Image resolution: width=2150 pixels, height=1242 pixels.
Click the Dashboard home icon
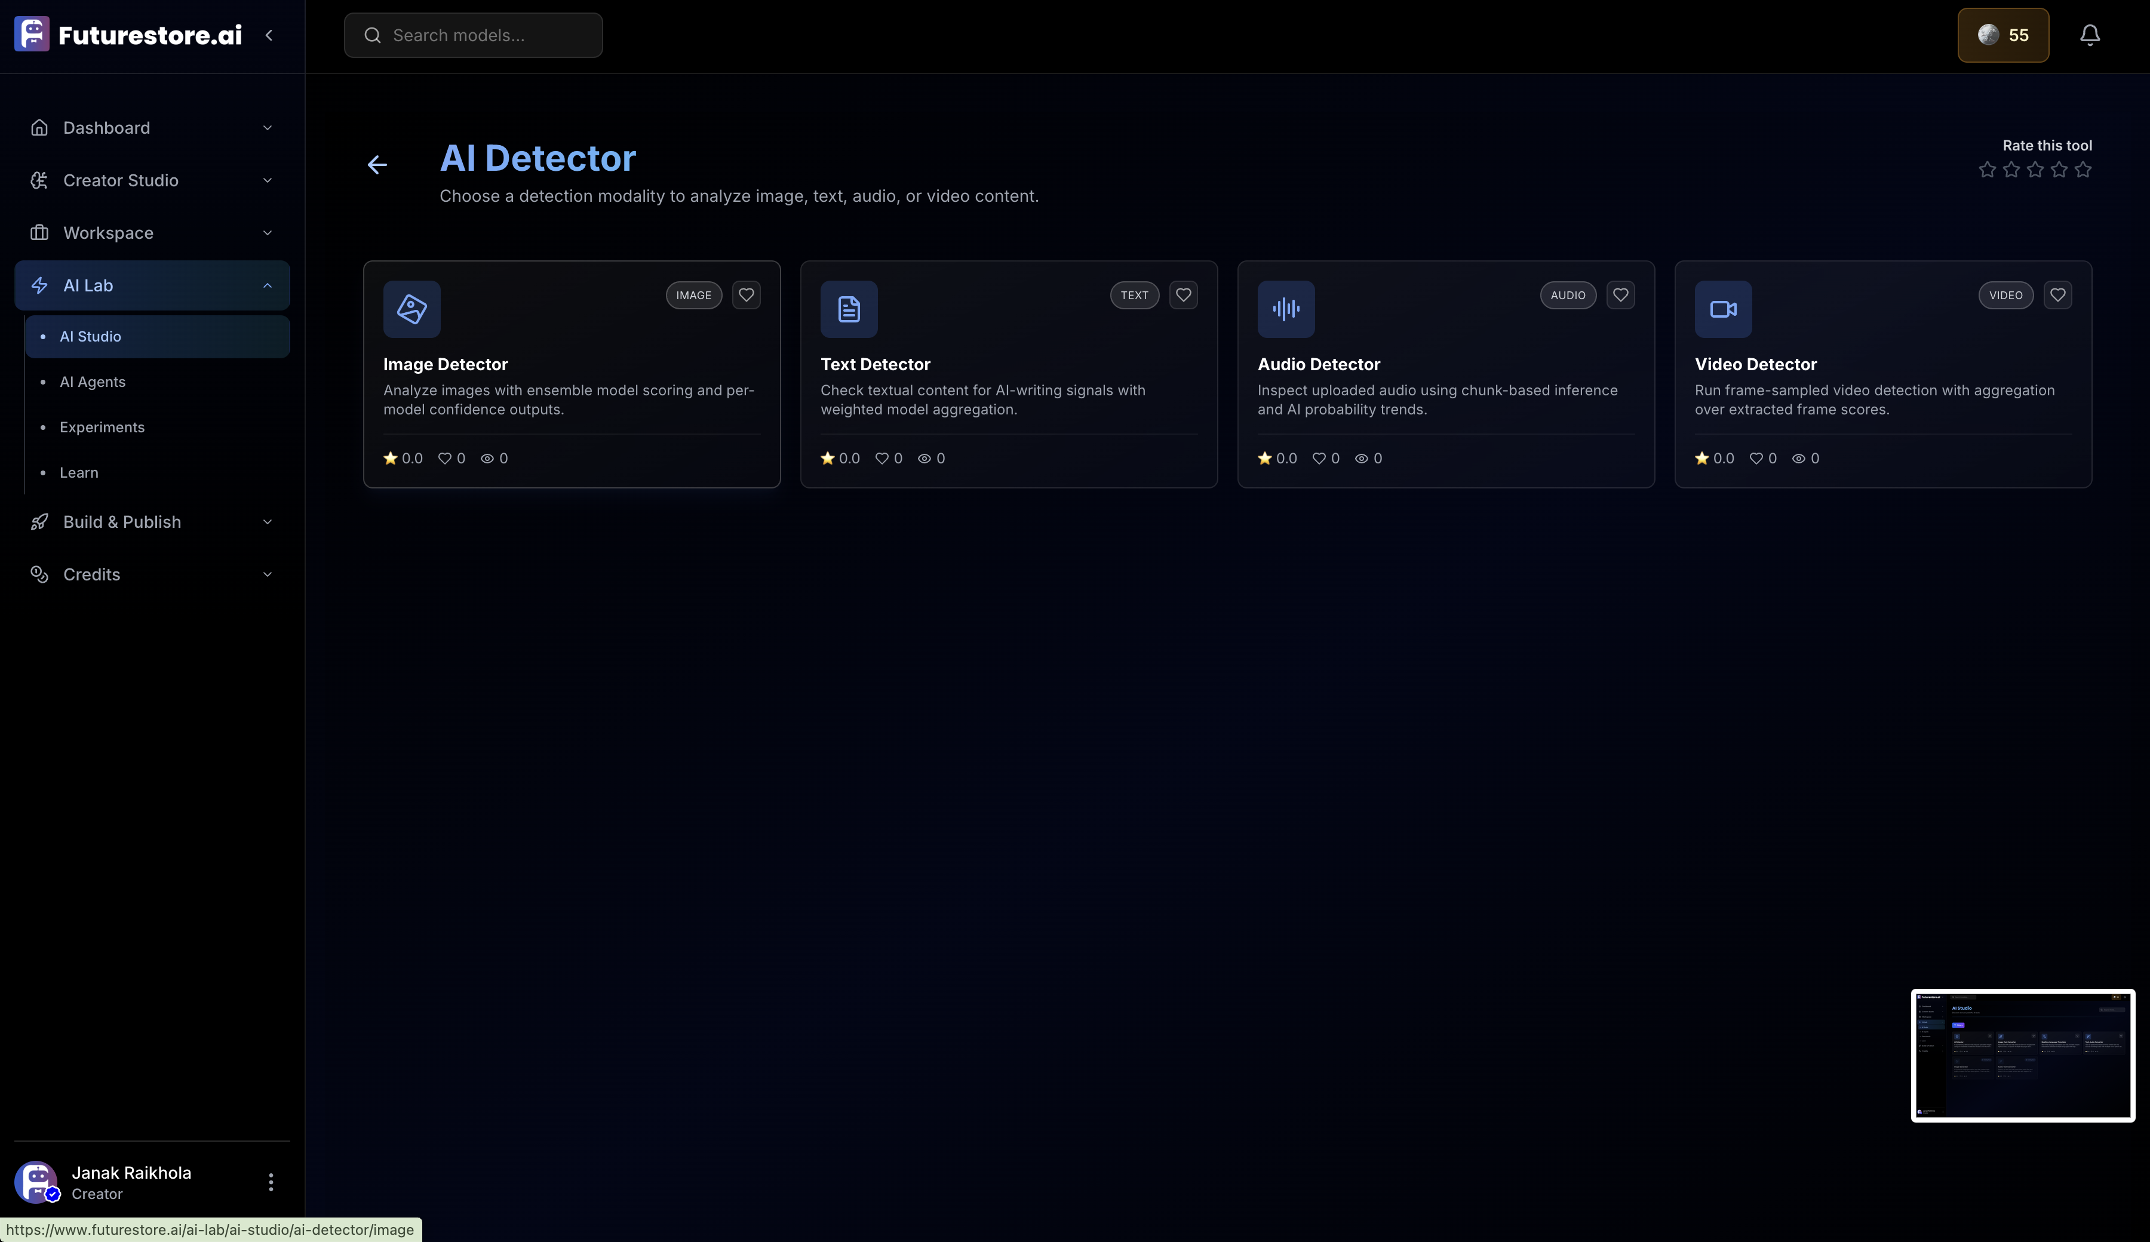pos(39,128)
